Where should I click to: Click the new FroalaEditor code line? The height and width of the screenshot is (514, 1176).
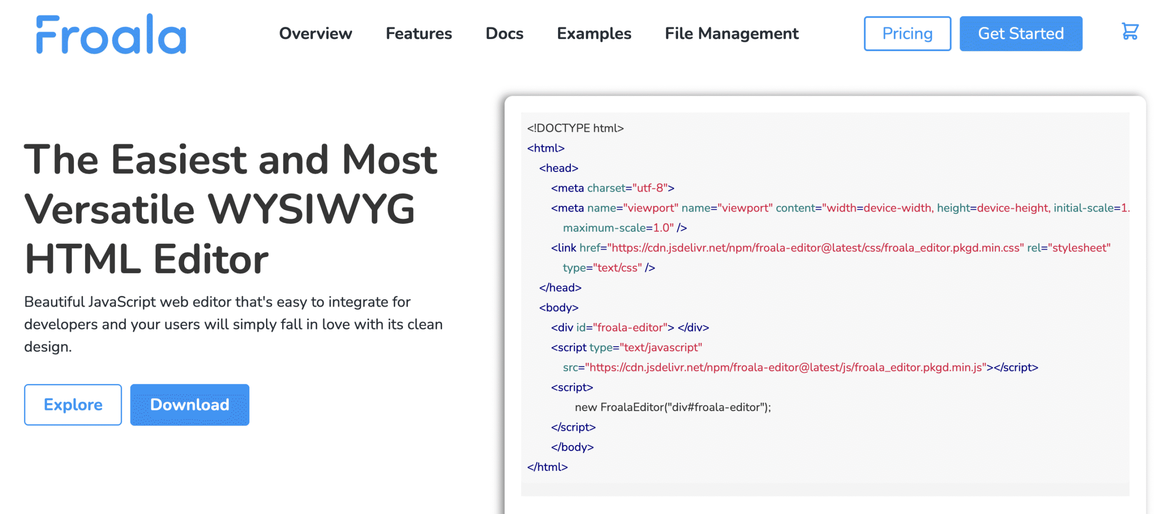pos(673,407)
